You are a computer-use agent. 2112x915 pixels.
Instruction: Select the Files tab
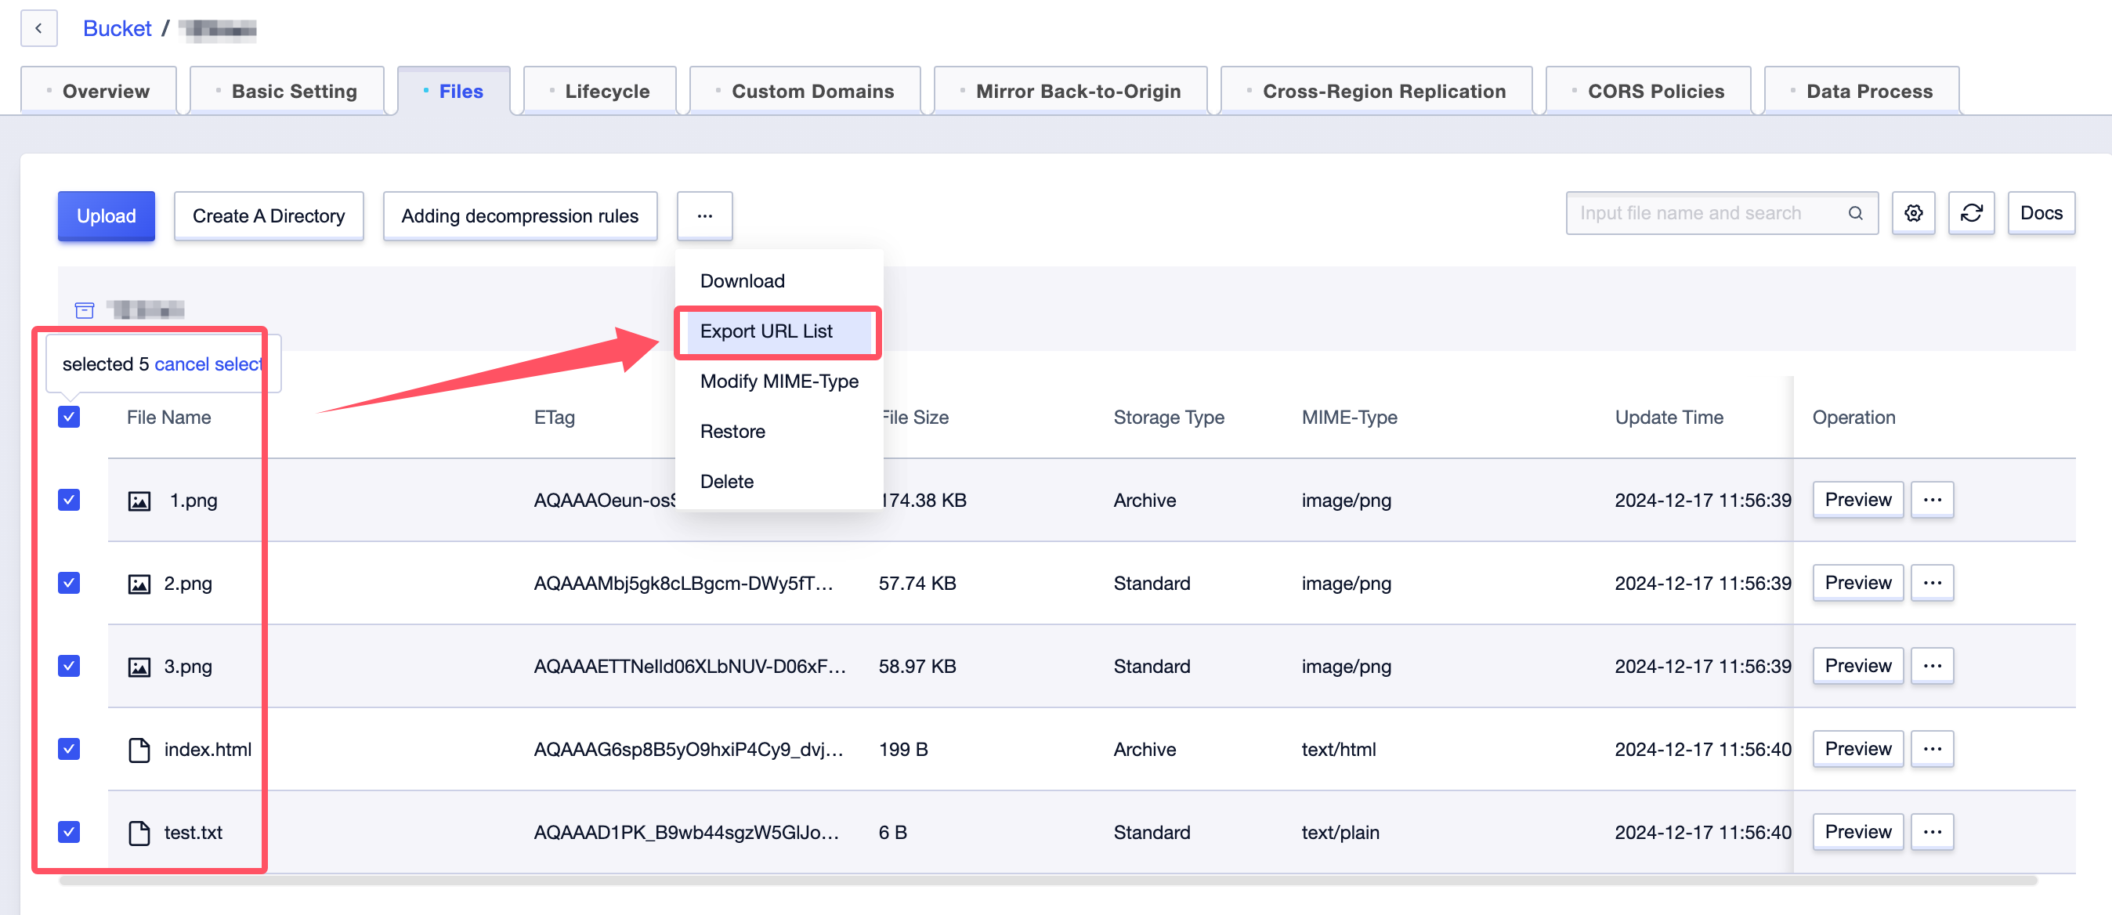point(454,91)
